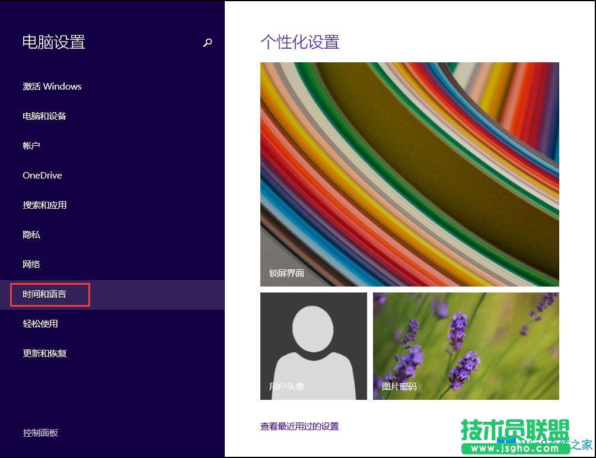Open 网络 network settings

31,264
